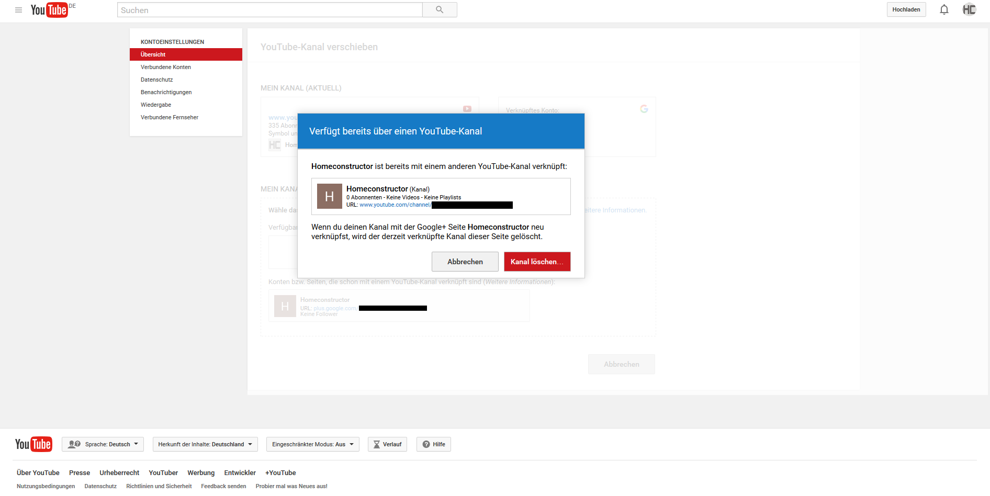
Task: Click the YouTube logo in the footer
Action: 33,444
